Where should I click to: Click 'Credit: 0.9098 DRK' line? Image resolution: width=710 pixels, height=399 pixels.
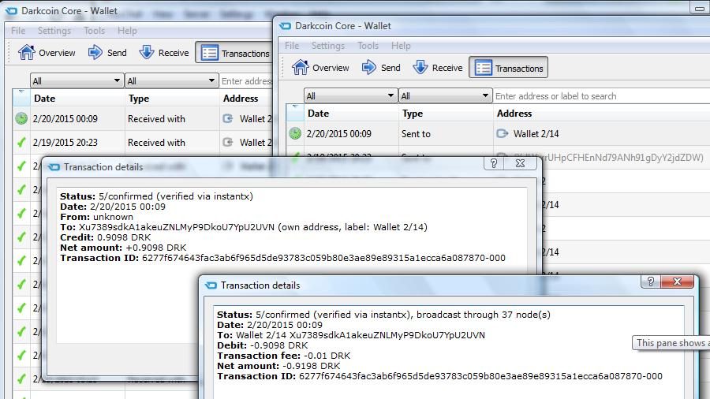tap(106, 237)
